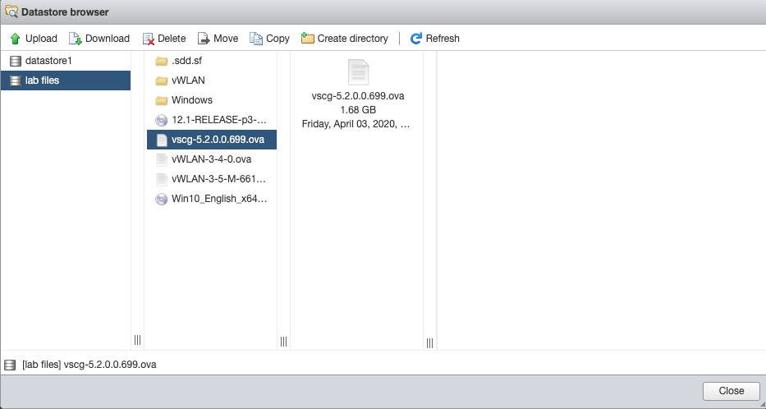Open the Windows folder
This screenshot has width=766, height=409.
tap(191, 100)
